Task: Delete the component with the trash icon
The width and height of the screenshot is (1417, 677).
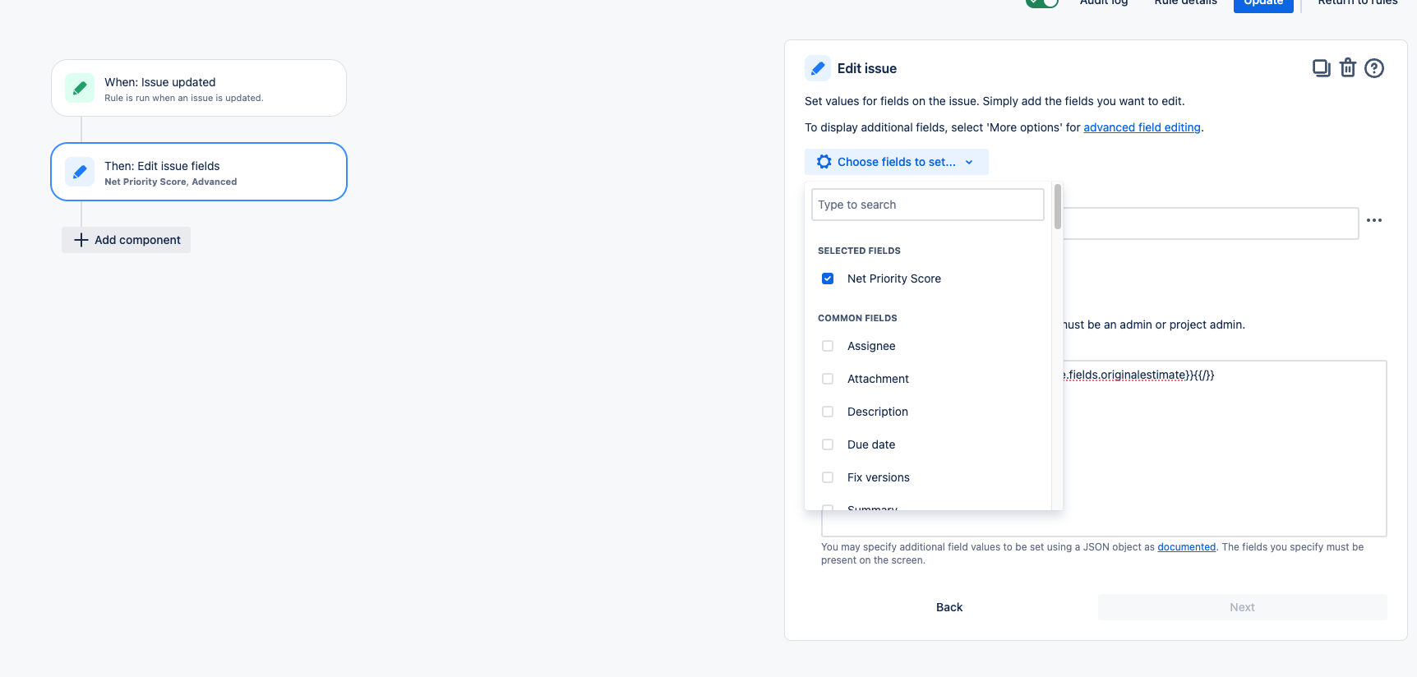Action: click(x=1348, y=67)
